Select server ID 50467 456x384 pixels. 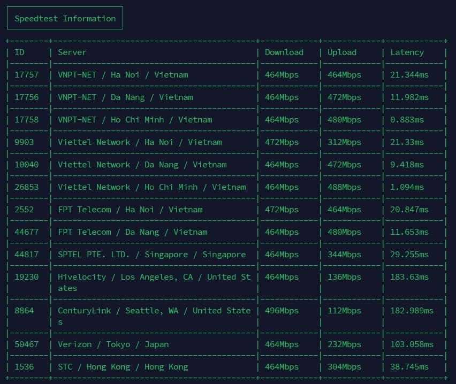[26, 344]
